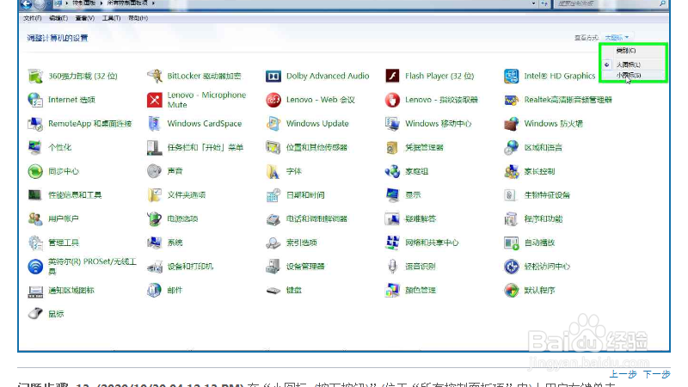Open the 用户帐户 icon
This screenshot has width=688, height=387.
(x=35, y=219)
